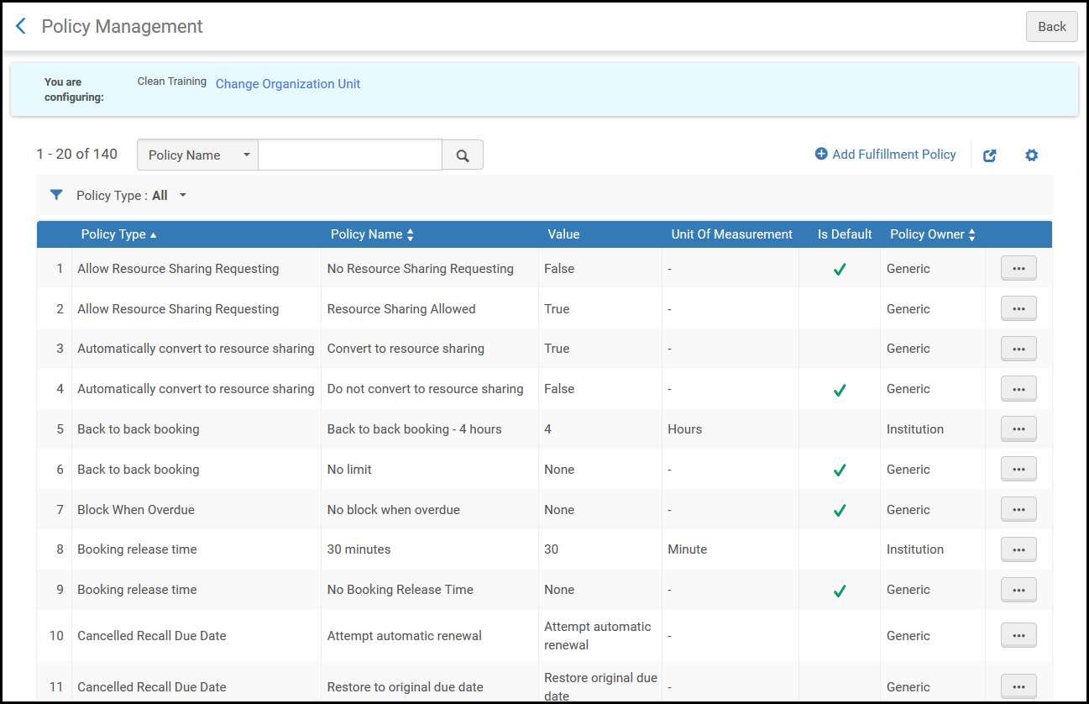
Task: Click Institution owner in Back to back booking row
Action: (914, 429)
